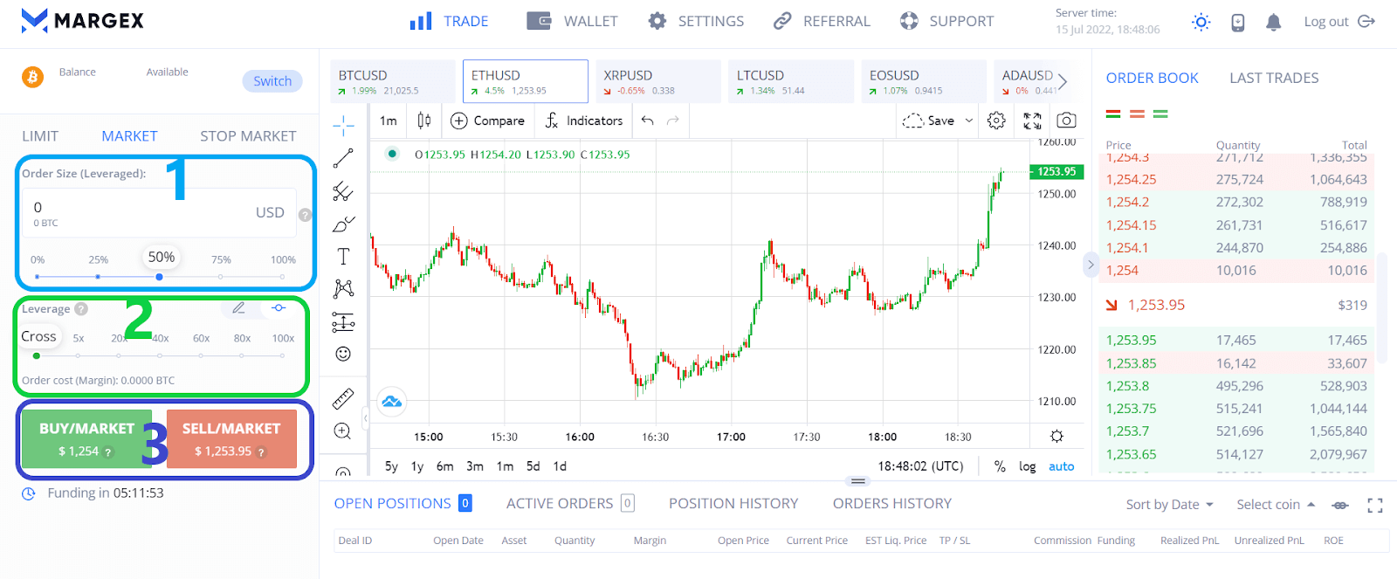Switch to the LIMIT order tab
1397x579 pixels.
(x=40, y=136)
